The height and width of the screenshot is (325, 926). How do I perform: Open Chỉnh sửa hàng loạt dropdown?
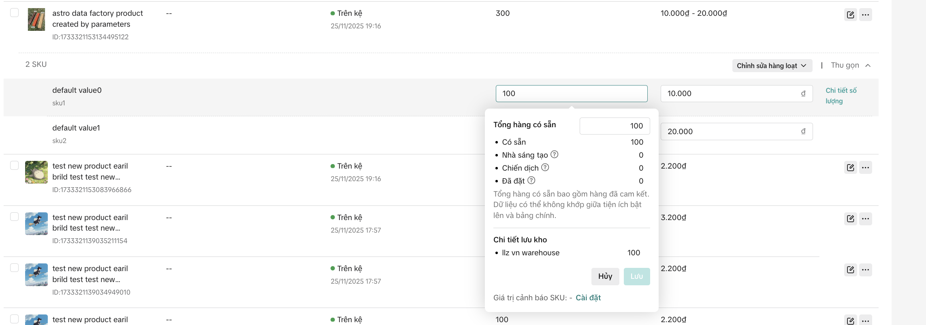tap(772, 66)
